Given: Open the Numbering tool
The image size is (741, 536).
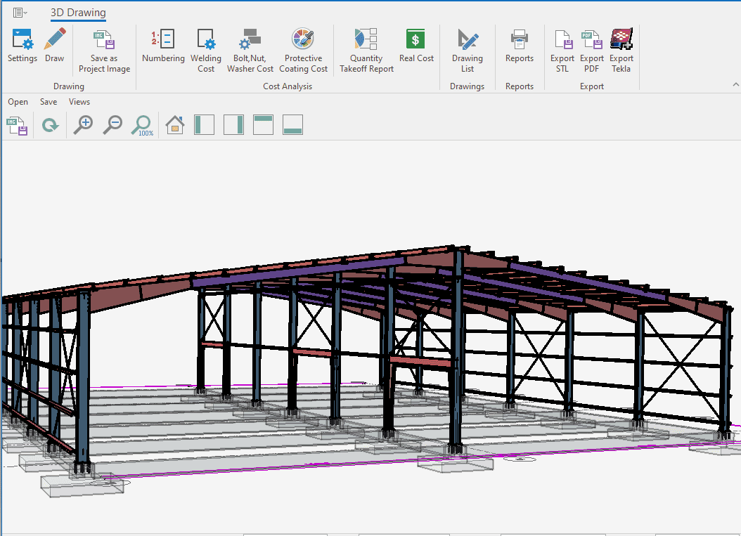Looking at the screenshot, I should click(163, 46).
